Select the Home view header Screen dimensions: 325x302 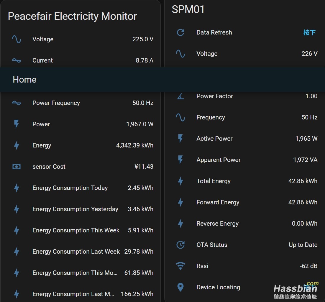click(25, 80)
